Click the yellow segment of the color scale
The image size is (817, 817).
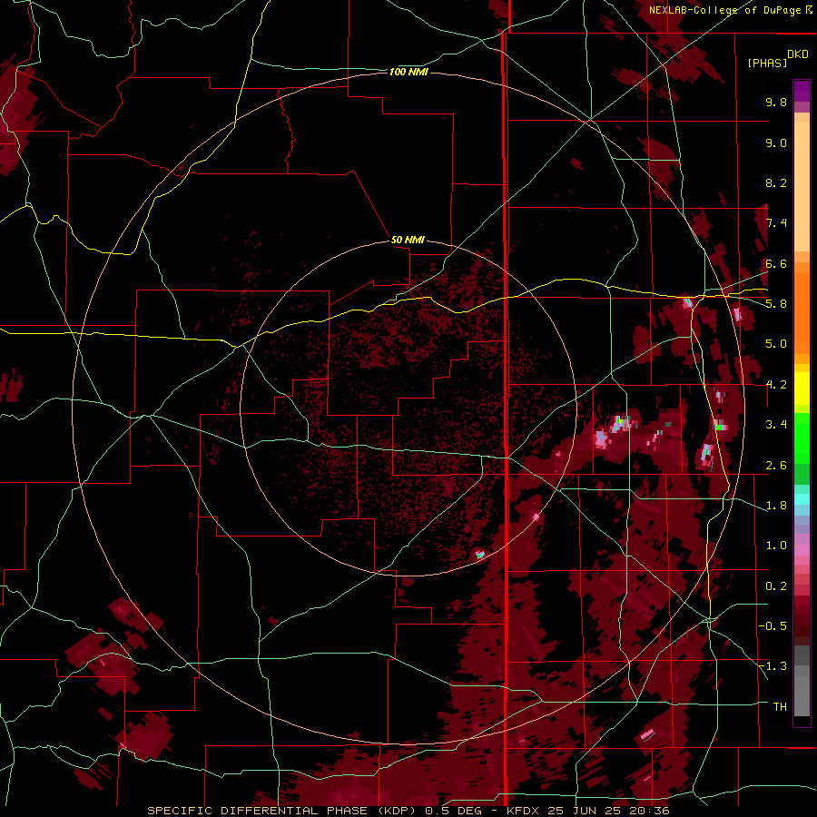802,389
